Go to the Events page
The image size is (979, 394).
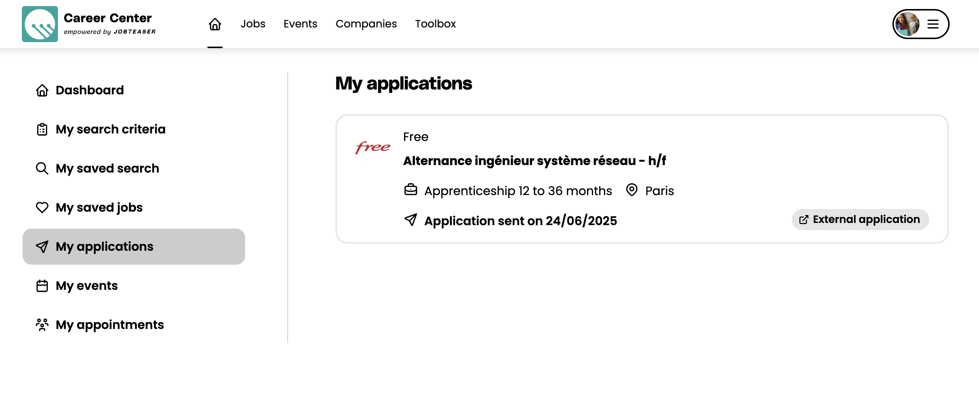300,24
